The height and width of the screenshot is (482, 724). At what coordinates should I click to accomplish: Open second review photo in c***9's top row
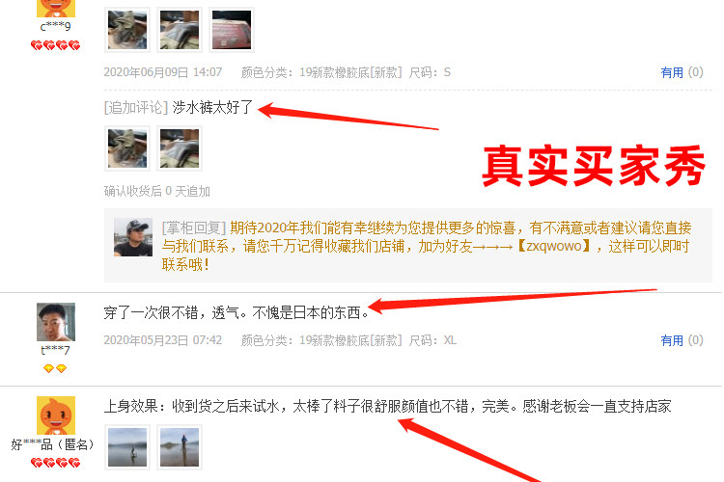[x=180, y=30]
